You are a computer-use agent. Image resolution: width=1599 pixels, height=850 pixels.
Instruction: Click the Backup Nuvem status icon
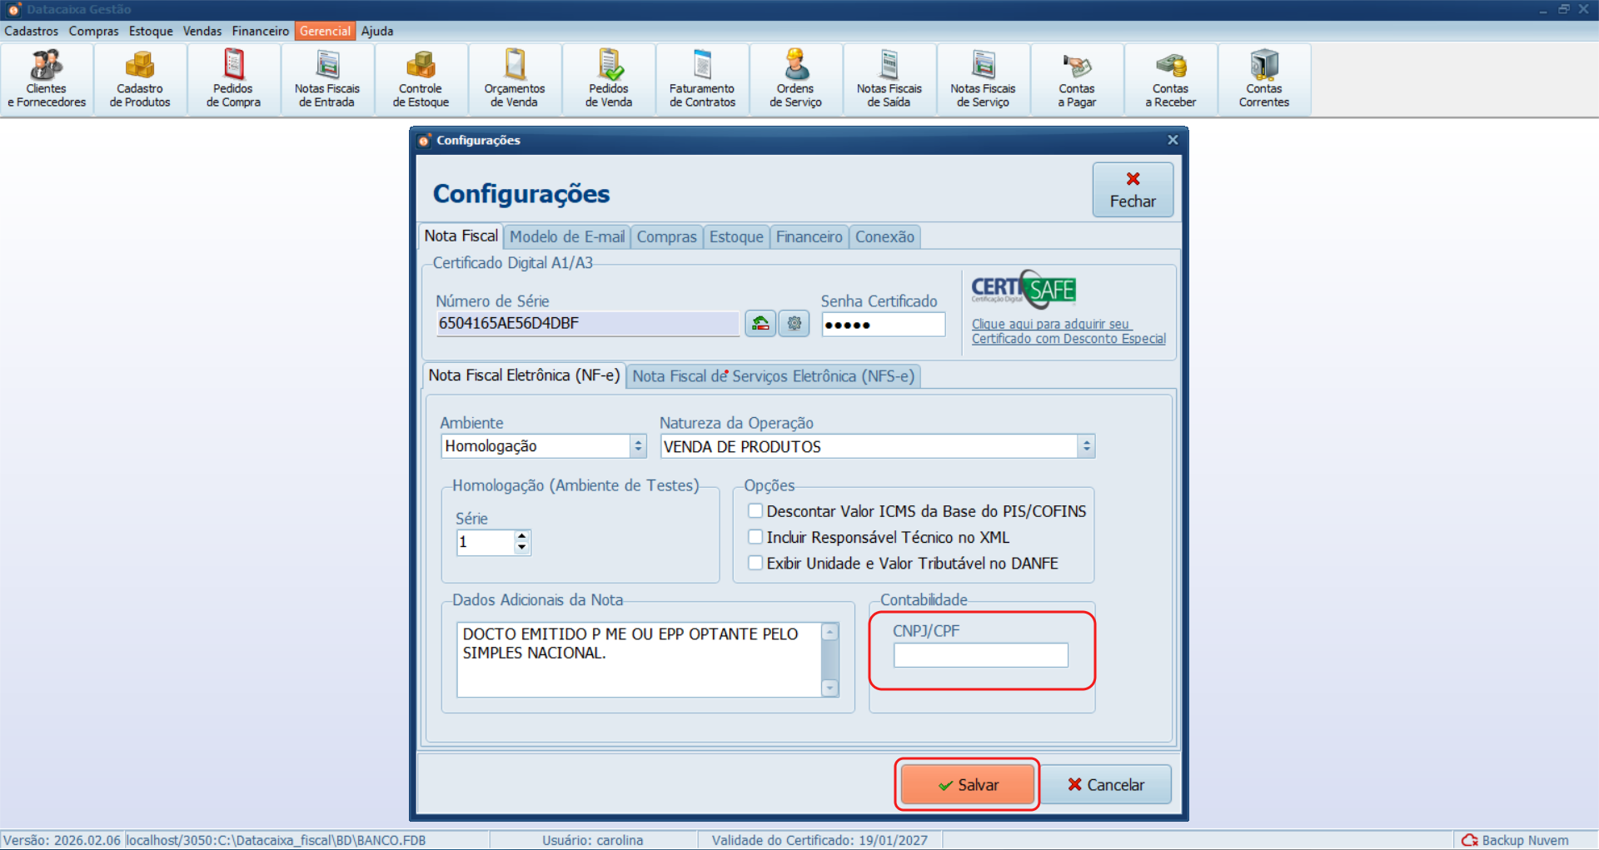point(1470,840)
